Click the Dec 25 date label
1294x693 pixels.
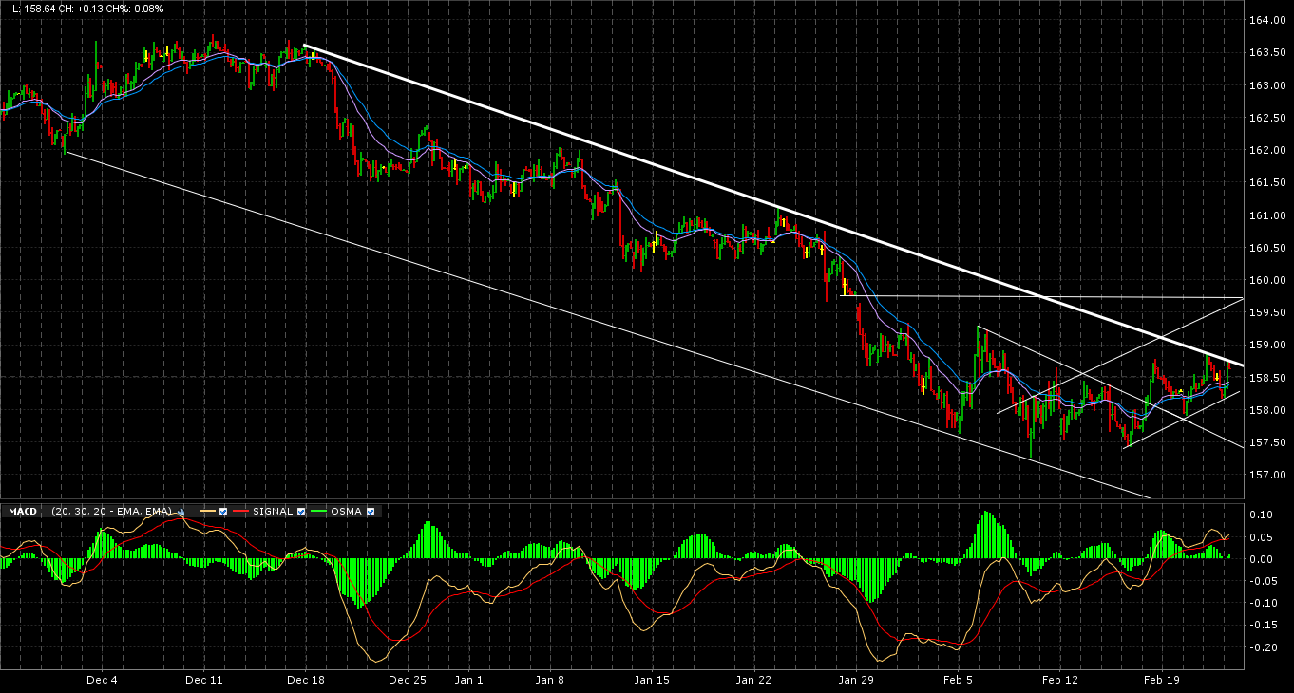click(x=408, y=680)
